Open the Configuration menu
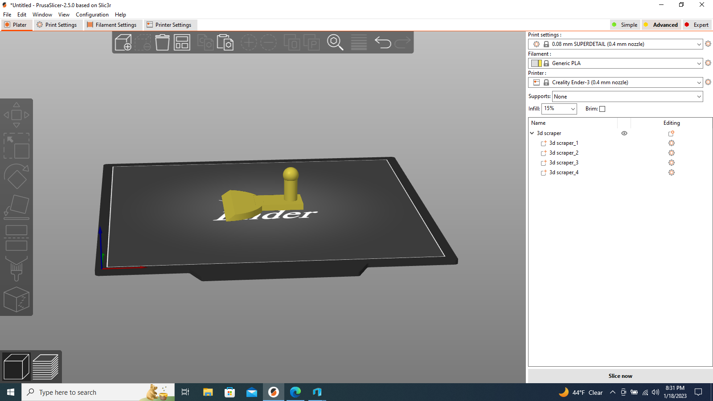The width and height of the screenshot is (713, 401). click(92, 14)
